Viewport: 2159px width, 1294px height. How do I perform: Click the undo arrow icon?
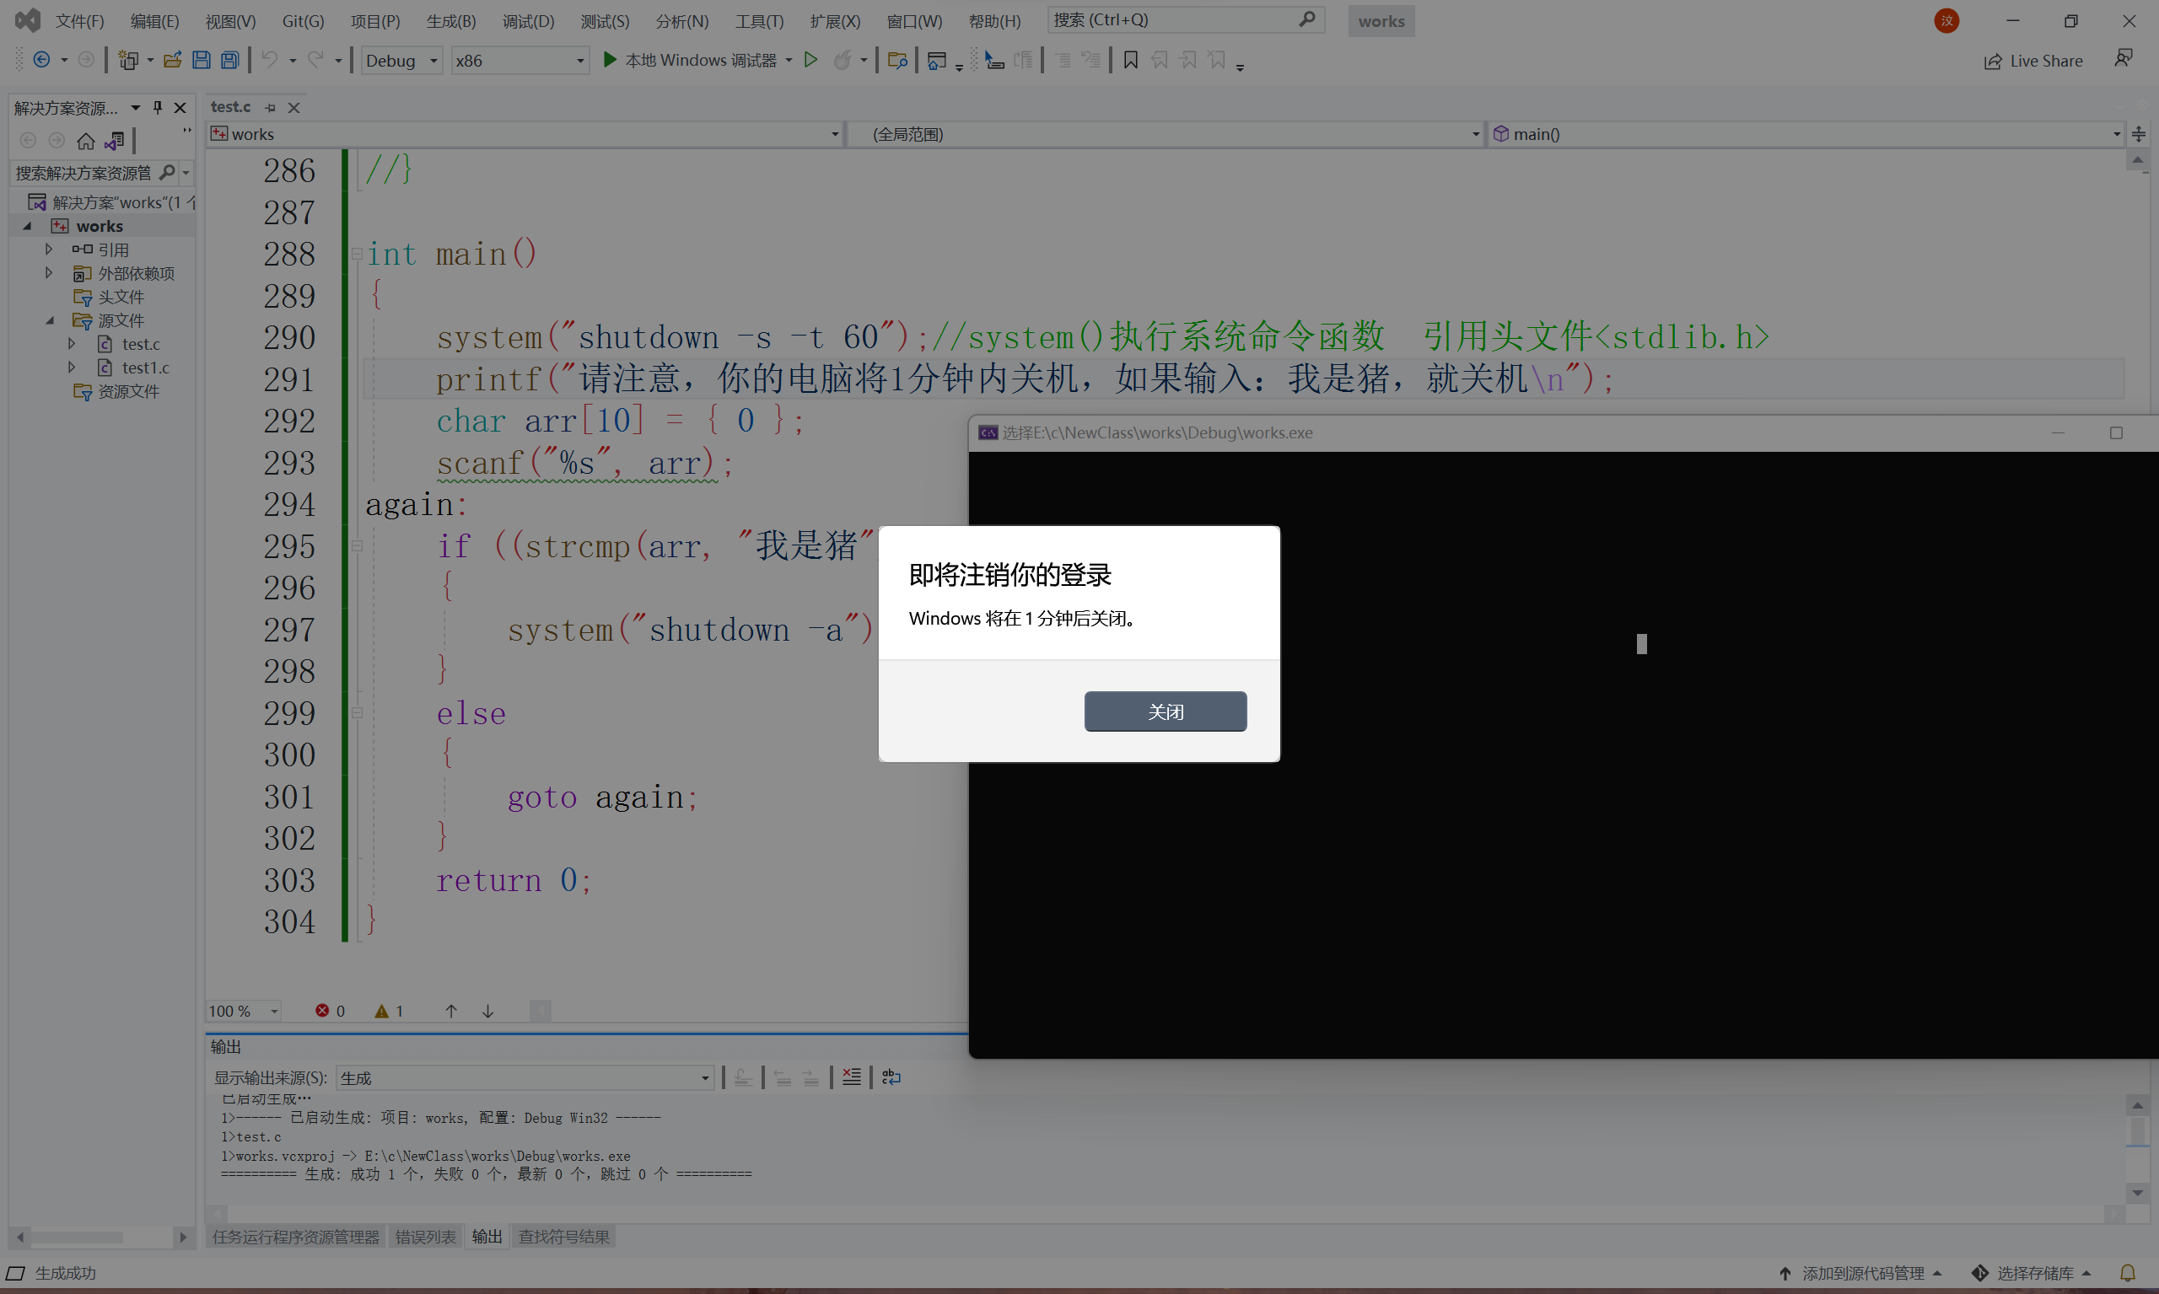(x=270, y=59)
